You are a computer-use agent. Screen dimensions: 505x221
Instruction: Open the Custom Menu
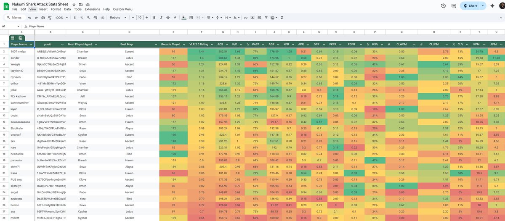point(122,9)
